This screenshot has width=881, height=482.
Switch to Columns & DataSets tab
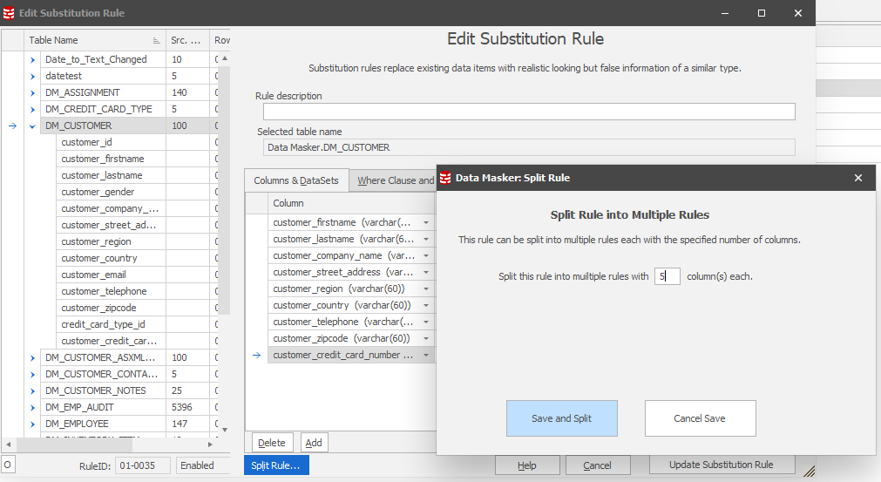tap(296, 180)
